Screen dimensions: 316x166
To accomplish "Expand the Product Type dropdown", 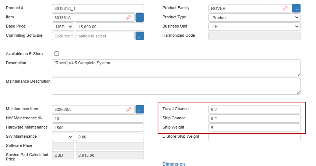I will (254, 18).
